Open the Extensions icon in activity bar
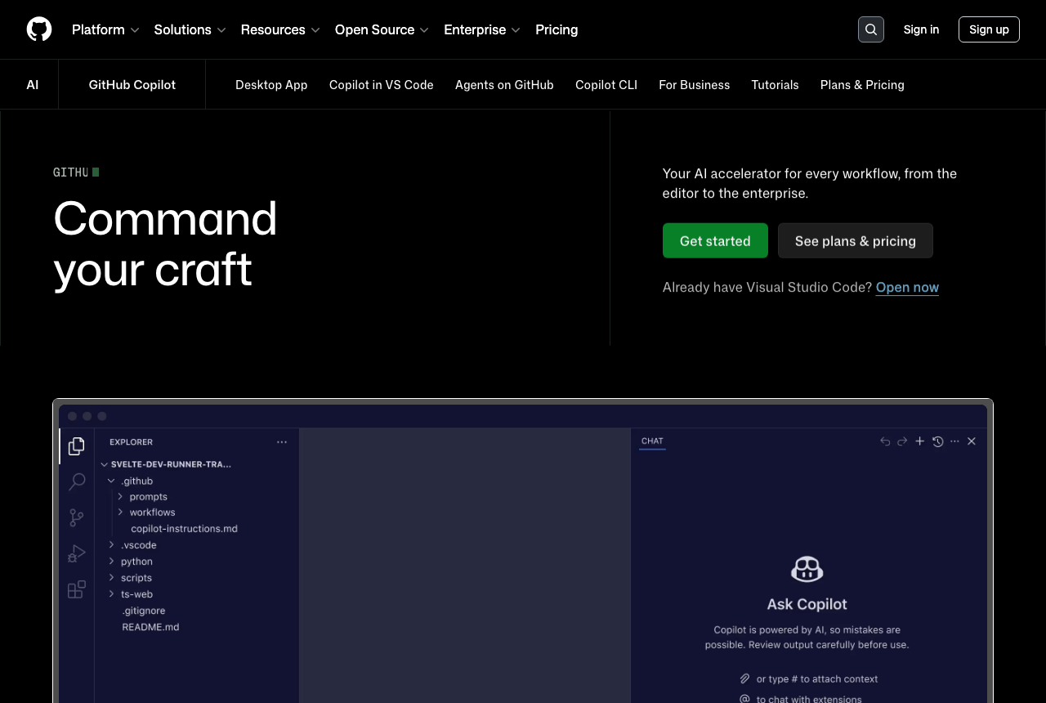Image resolution: width=1046 pixels, height=703 pixels. tap(77, 589)
